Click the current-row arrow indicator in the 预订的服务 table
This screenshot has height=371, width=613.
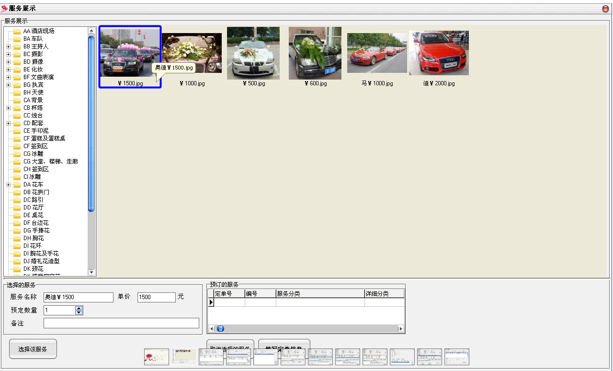(211, 302)
